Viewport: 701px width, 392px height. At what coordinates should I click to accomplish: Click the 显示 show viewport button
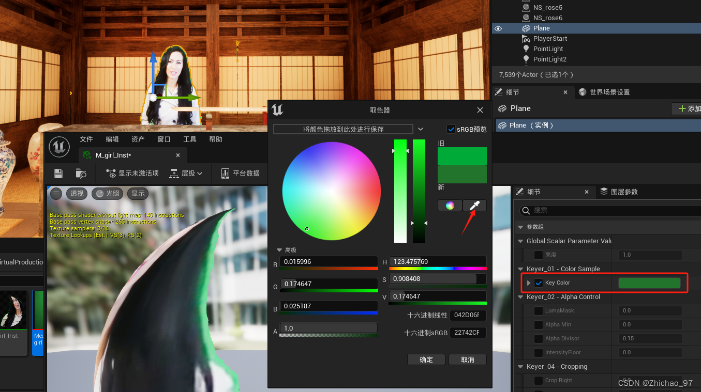(x=138, y=194)
